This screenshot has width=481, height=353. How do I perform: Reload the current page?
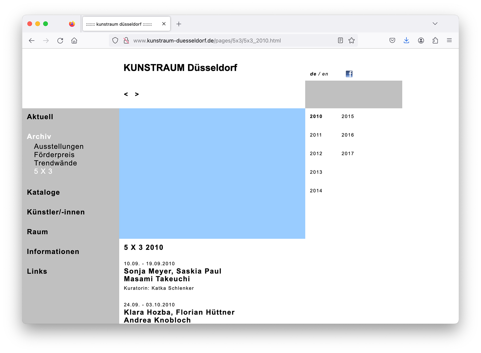60,41
